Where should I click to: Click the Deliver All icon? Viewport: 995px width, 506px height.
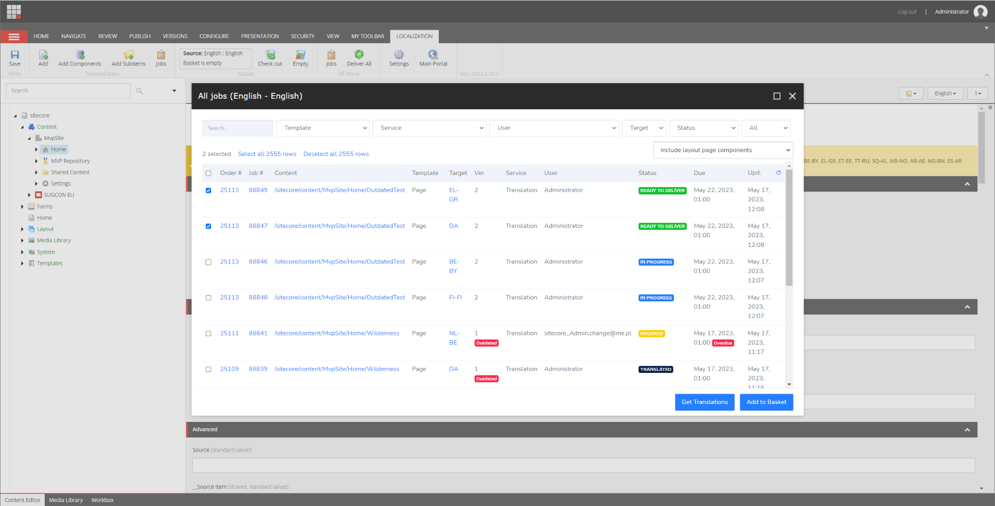[359, 55]
